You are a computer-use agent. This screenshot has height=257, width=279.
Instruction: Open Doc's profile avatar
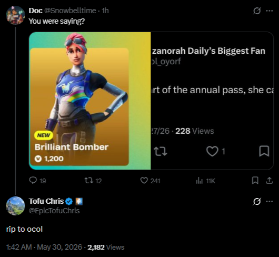[15, 15]
